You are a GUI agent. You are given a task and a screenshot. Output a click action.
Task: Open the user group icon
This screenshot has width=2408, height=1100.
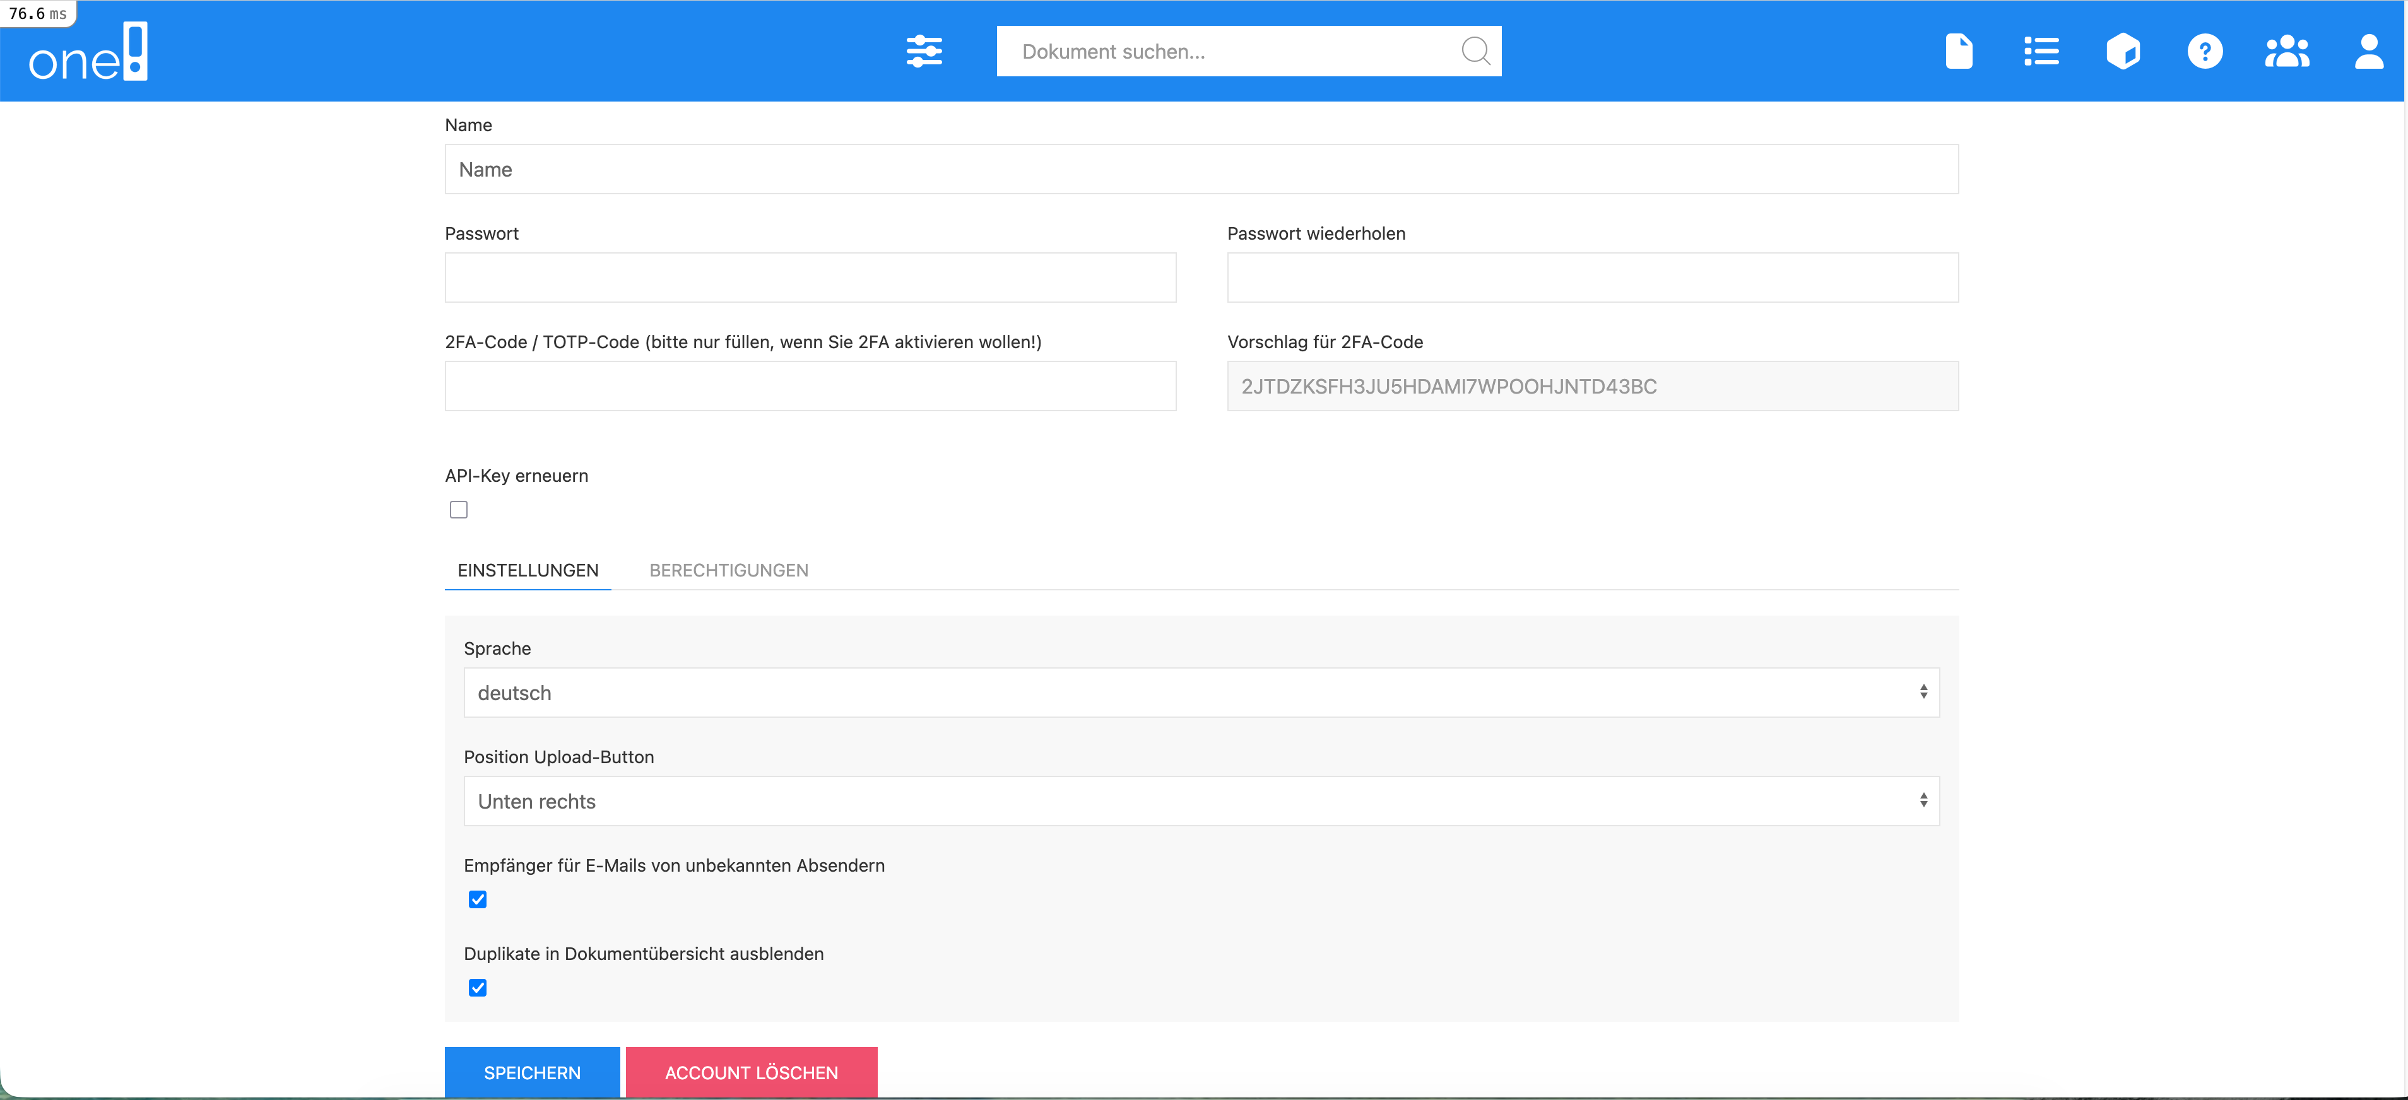point(2286,51)
